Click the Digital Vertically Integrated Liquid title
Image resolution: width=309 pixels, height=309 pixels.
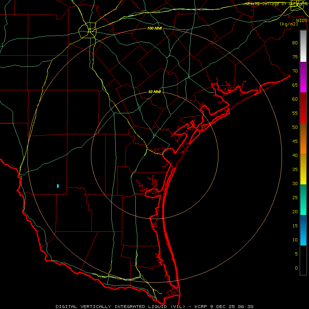pos(121,307)
